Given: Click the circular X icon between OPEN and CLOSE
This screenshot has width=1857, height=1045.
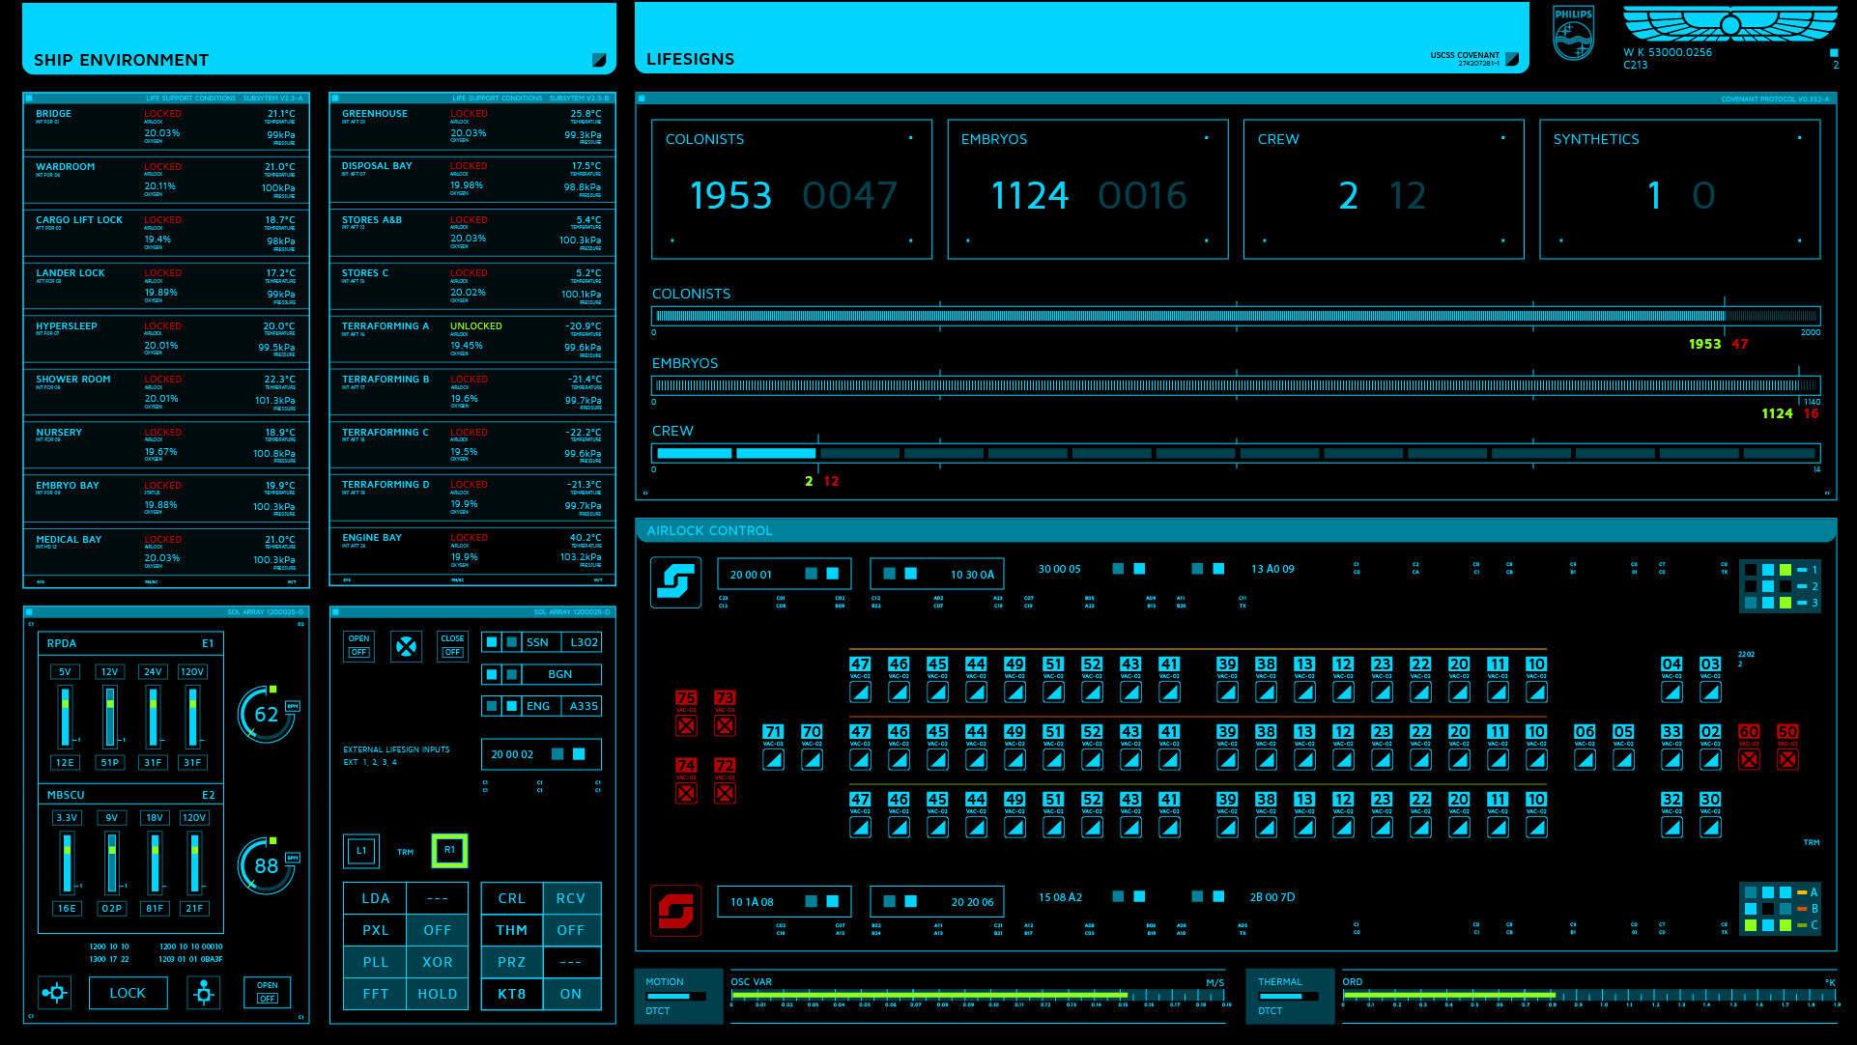Looking at the screenshot, I should pos(407,646).
